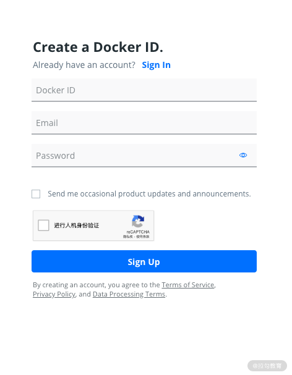
Task: Click the 拉勾教育 watermark badge
Action: click(x=267, y=366)
